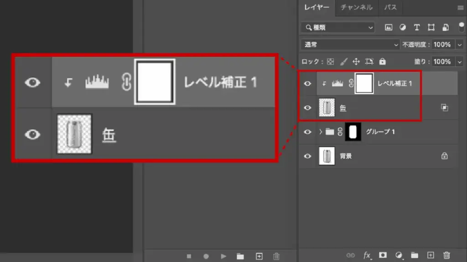The image size is (467, 262).
Task: Click the fx layer style icon
Action: pyautogui.click(x=367, y=256)
